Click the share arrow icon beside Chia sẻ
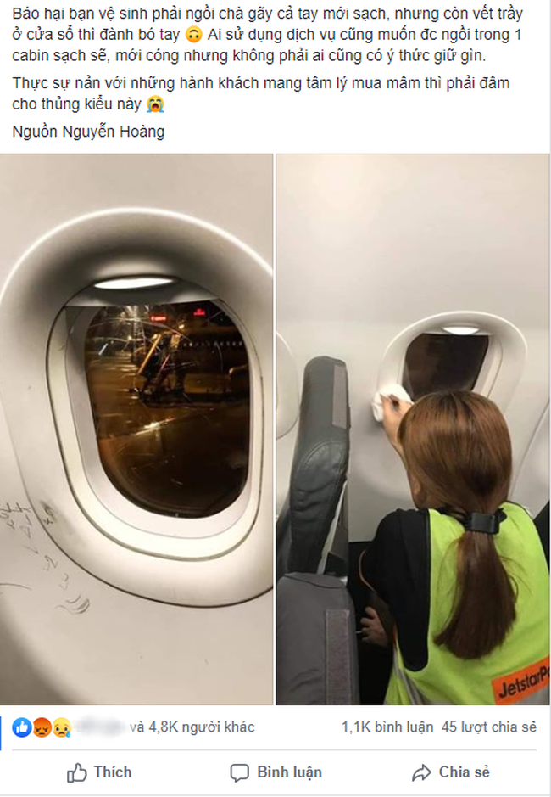Viewport: 551px width, 797px height. point(421,772)
